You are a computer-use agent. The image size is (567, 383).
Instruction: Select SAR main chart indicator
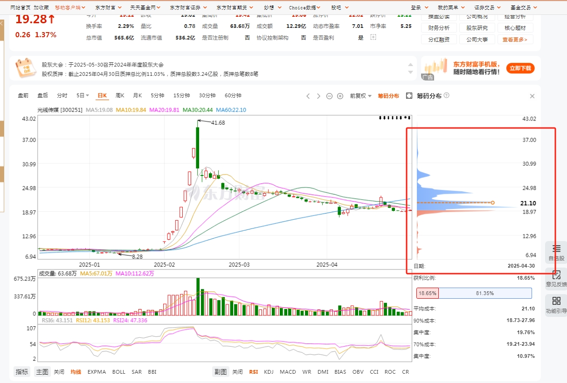pos(137,372)
